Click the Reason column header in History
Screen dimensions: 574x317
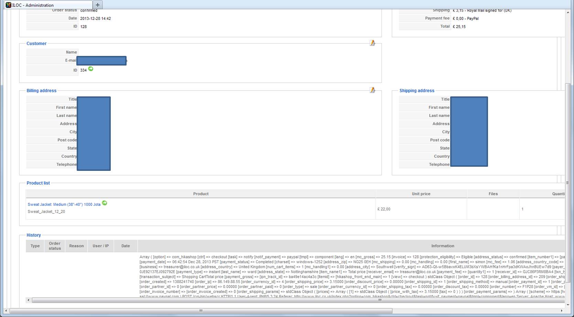pyautogui.click(x=76, y=246)
